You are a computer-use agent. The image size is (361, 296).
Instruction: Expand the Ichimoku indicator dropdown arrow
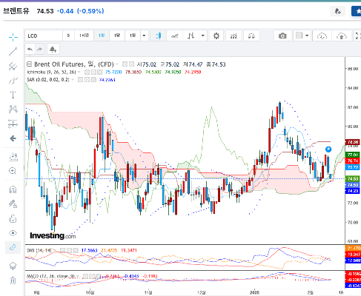79,72
